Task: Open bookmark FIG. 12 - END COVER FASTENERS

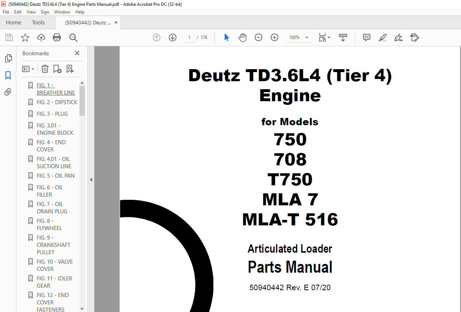Action: pyautogui.click(x=52, y=302)
